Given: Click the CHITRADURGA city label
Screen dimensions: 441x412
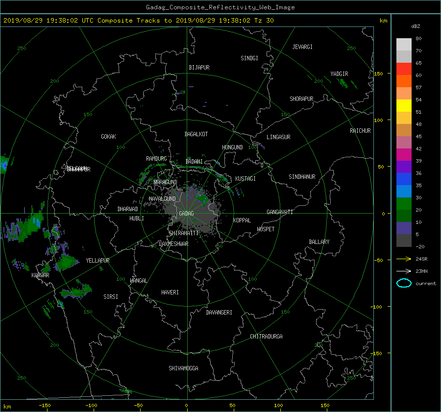Looking at the screenshot, I should click(x=266, y=337).
